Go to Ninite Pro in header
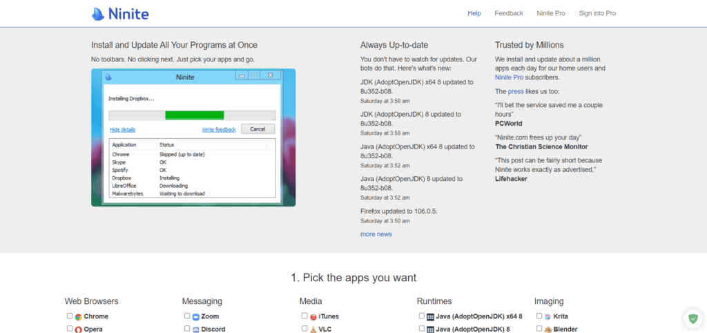 (x=550, y=13)
